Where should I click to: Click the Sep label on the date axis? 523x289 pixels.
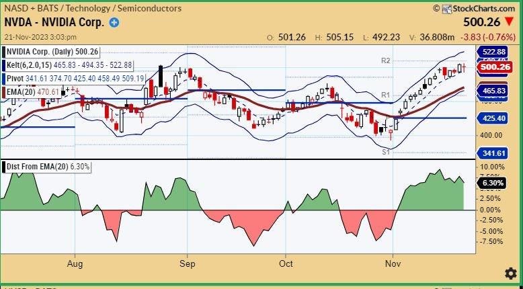pyautogui.click(x=188, y=264)
